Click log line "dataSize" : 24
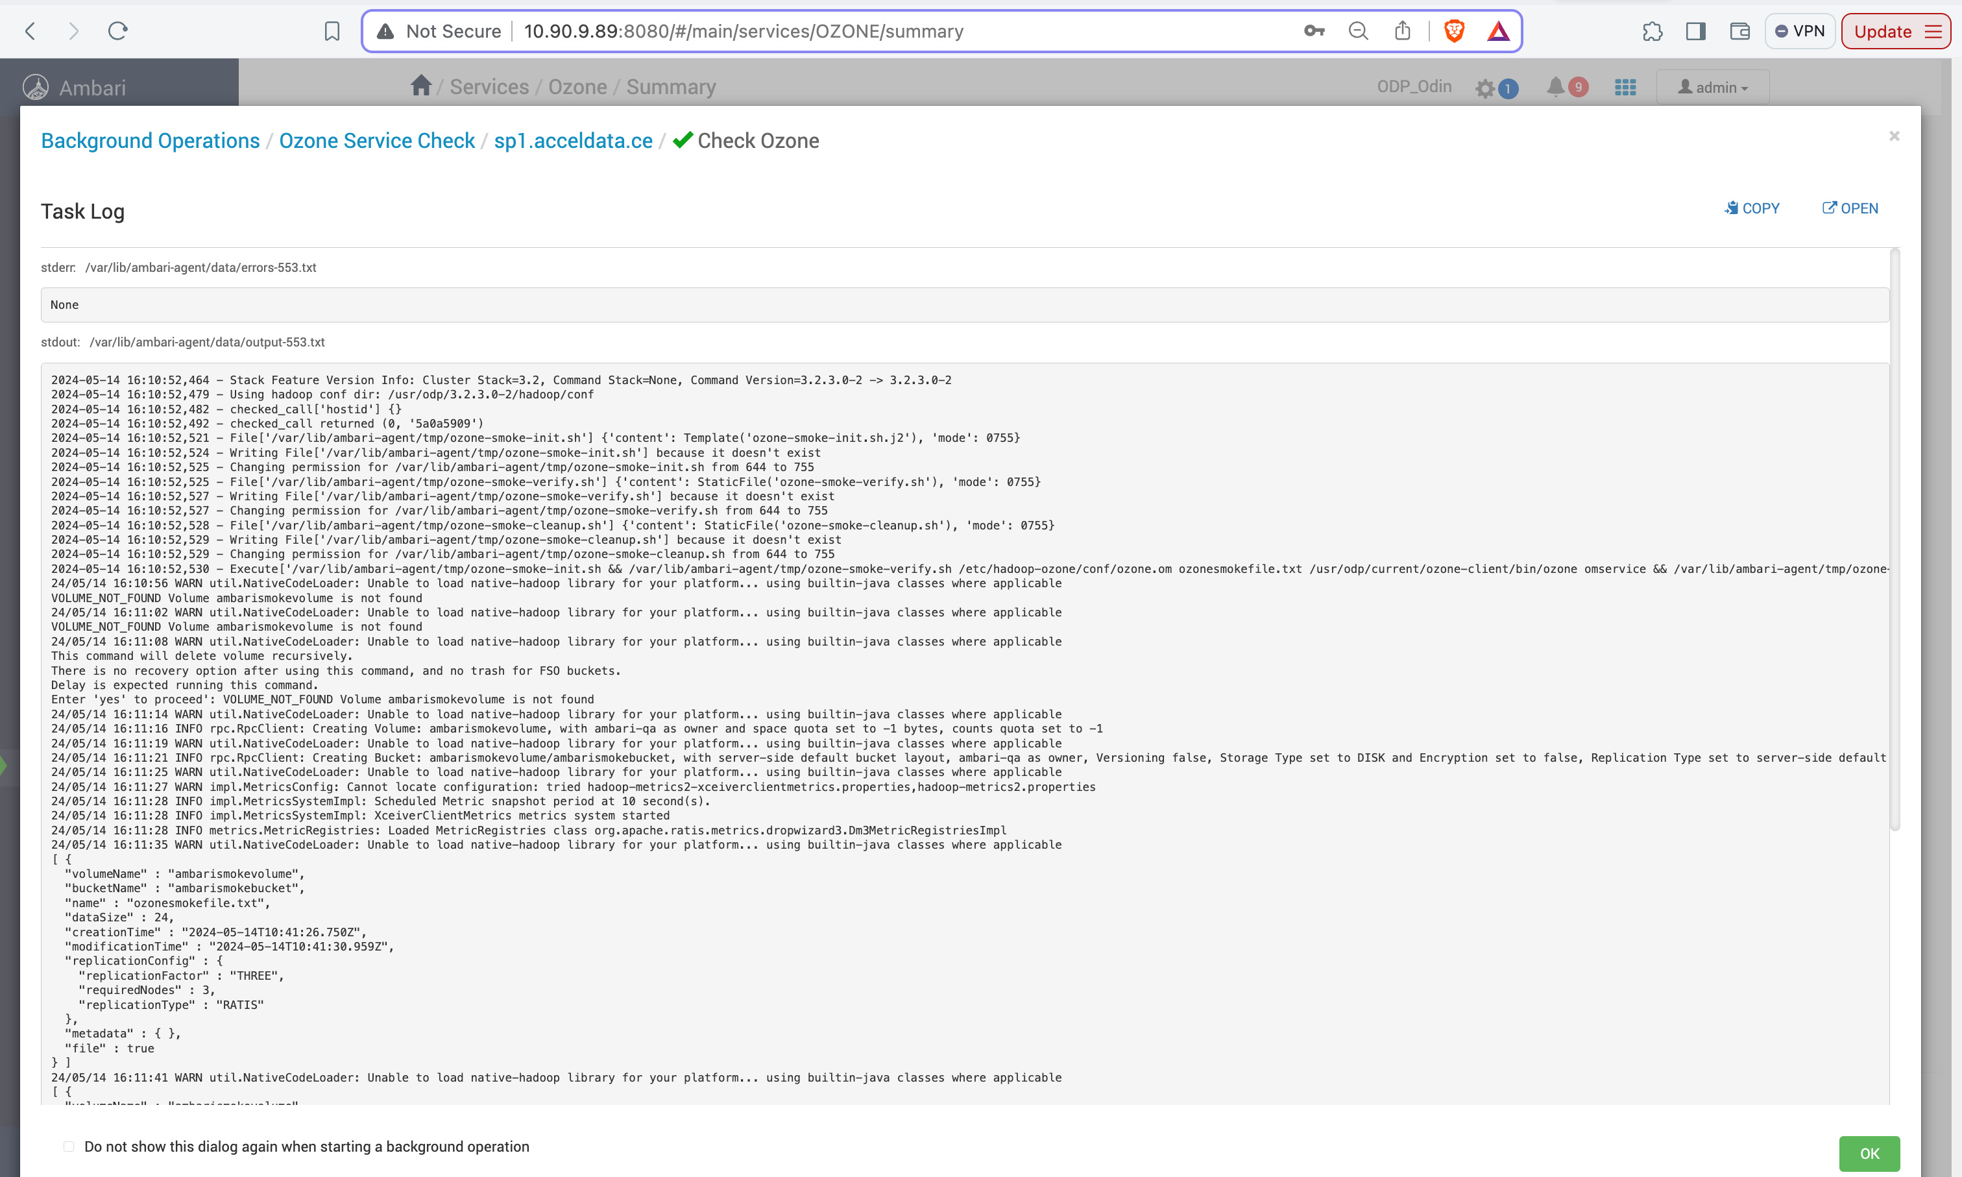Image resolution: width=1962 pixels, height=1177 pixels. (x=119, y=917)
